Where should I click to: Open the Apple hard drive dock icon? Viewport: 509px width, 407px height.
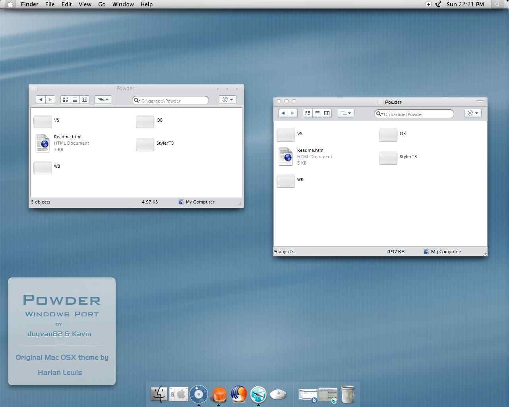pos(179,395)
